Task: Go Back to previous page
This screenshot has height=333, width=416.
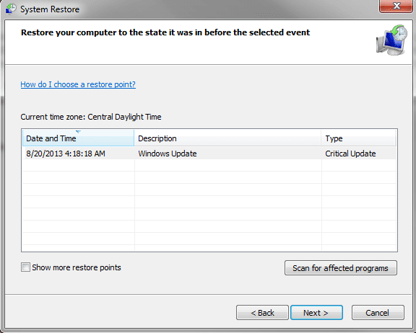Action: [262, 313]
